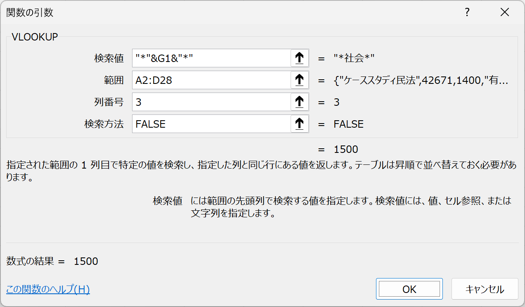Click the 数式の結果 = 1500 text
Screen dimensions: 525x307
click(52, 261)
